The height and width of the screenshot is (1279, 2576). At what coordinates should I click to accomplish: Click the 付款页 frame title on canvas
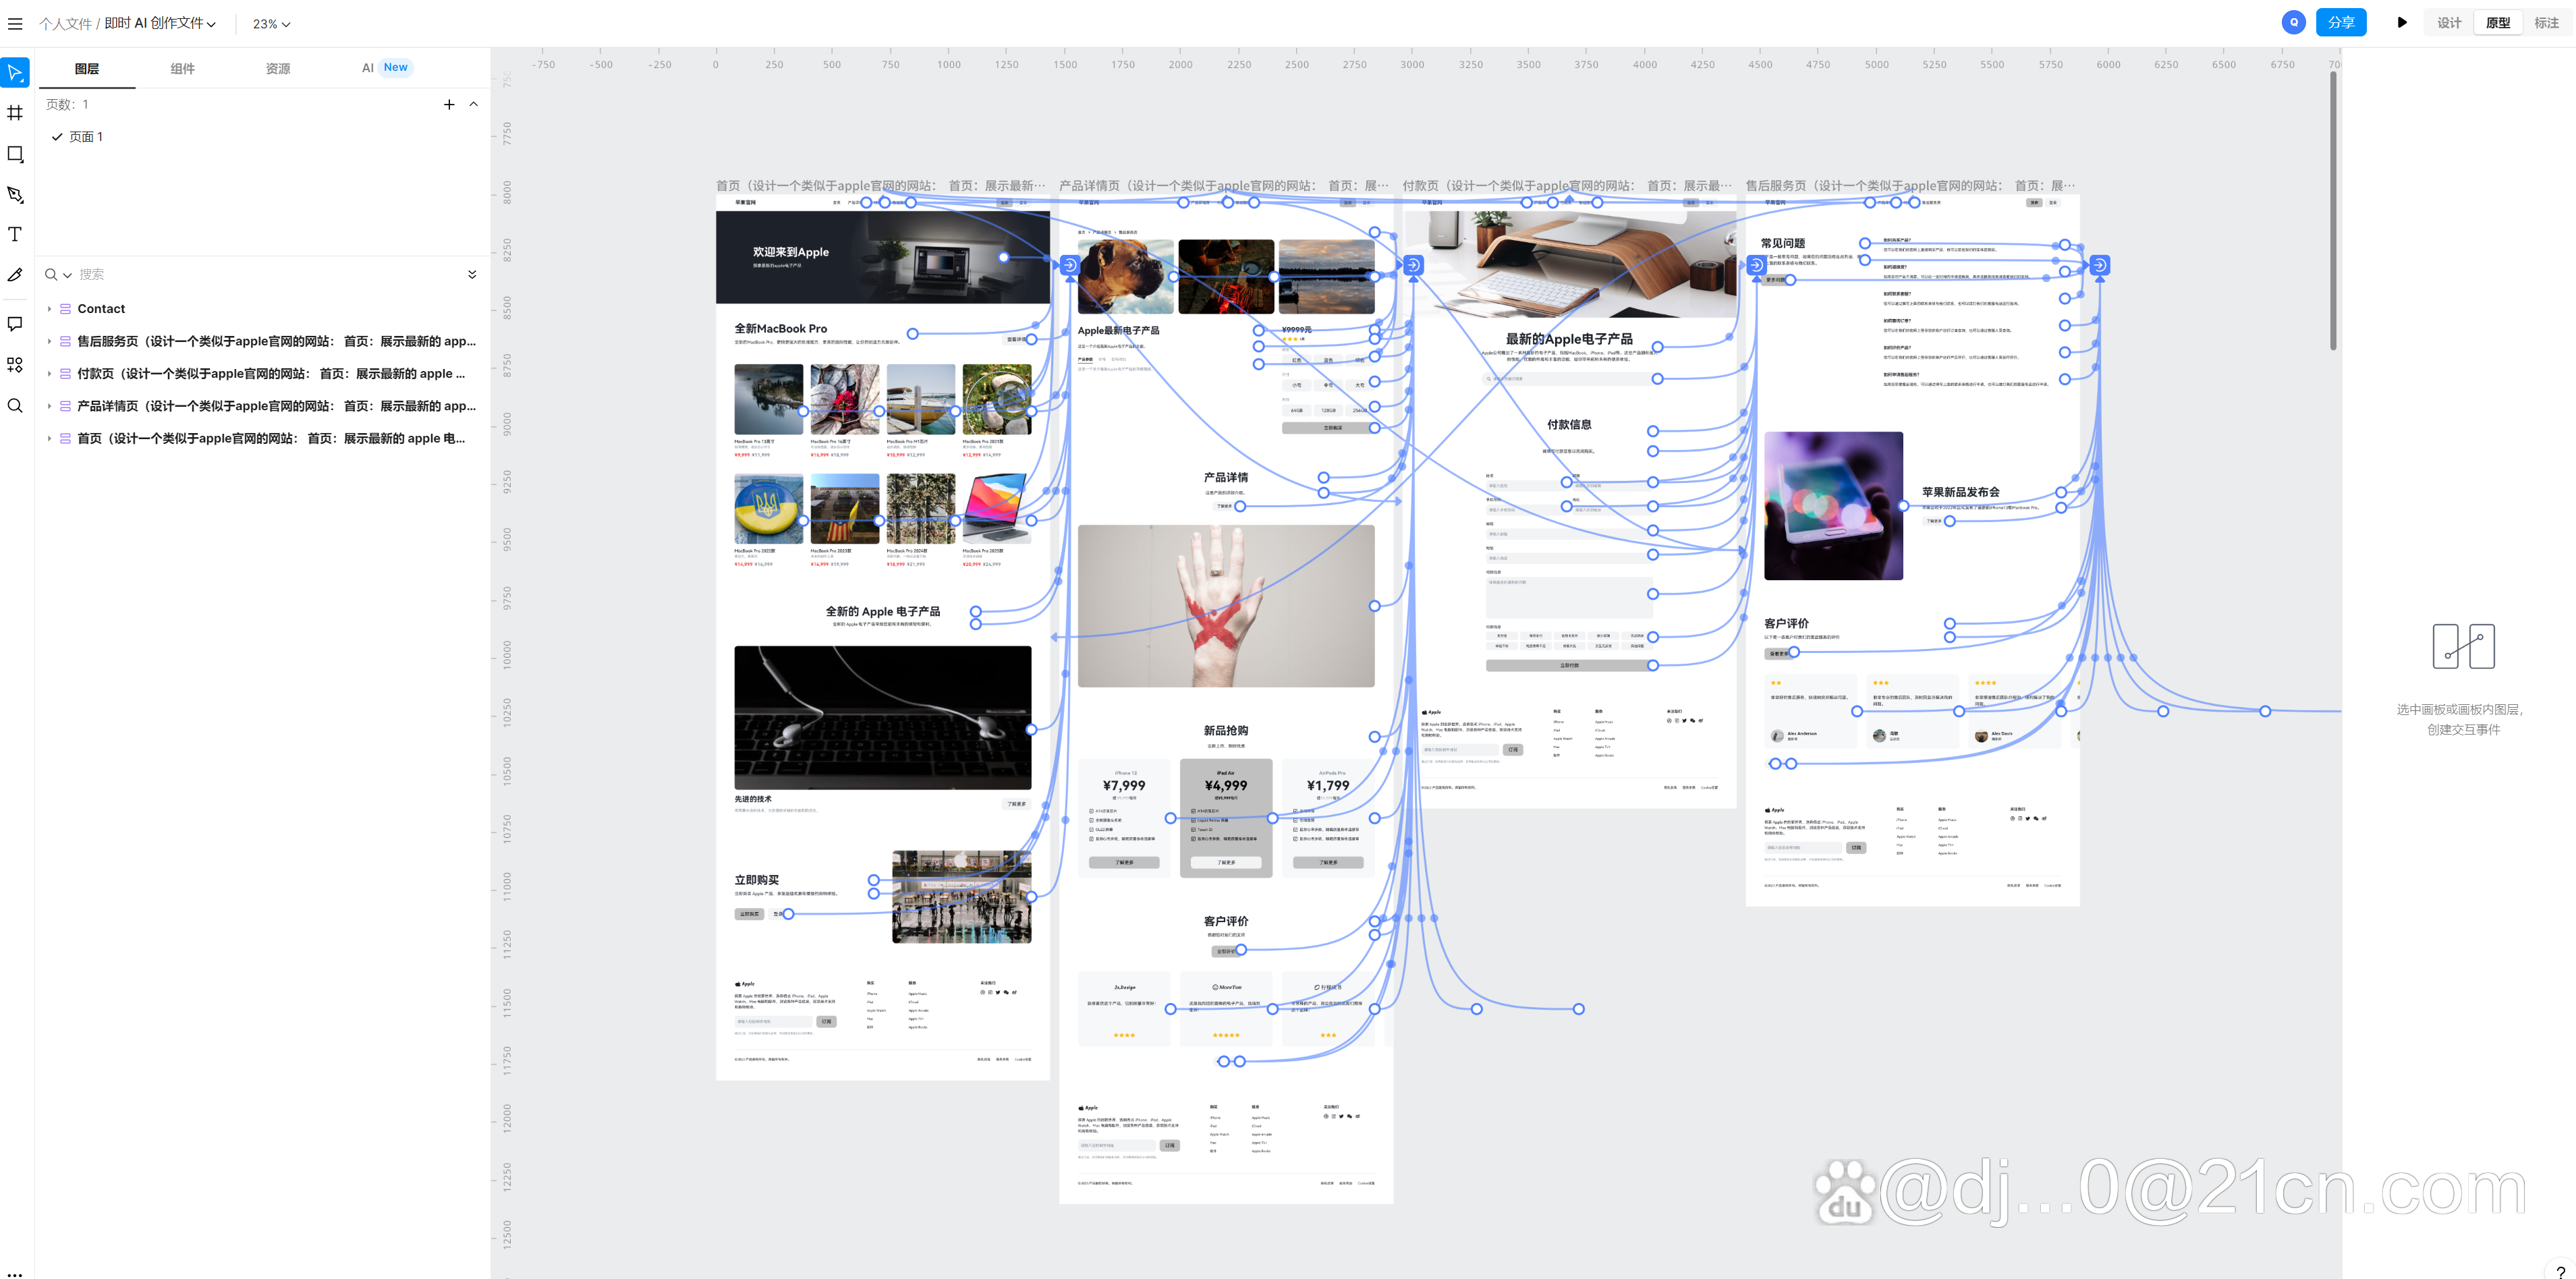[1567, 186]
